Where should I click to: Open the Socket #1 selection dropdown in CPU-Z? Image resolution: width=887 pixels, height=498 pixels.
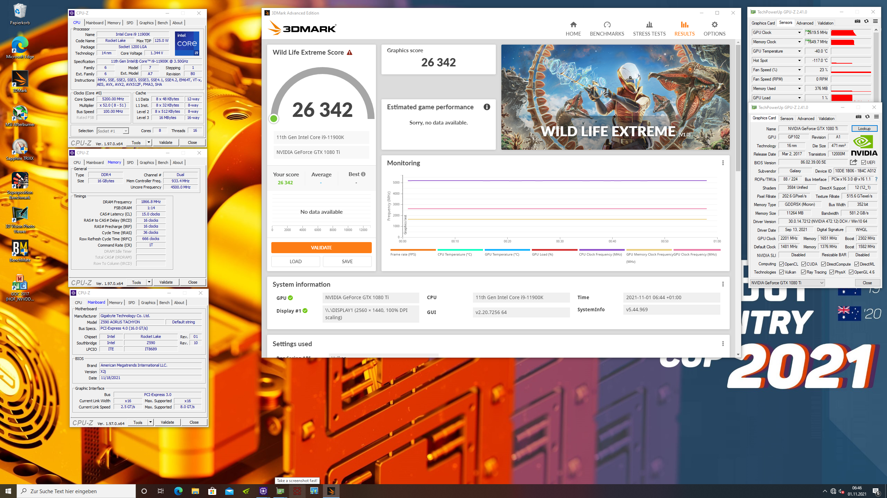click(x=113, y=131)
